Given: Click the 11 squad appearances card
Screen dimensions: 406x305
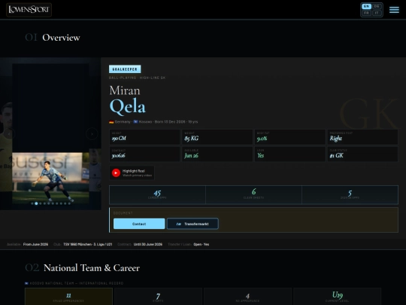Looking at the screenshot, I should pos(68,297).
